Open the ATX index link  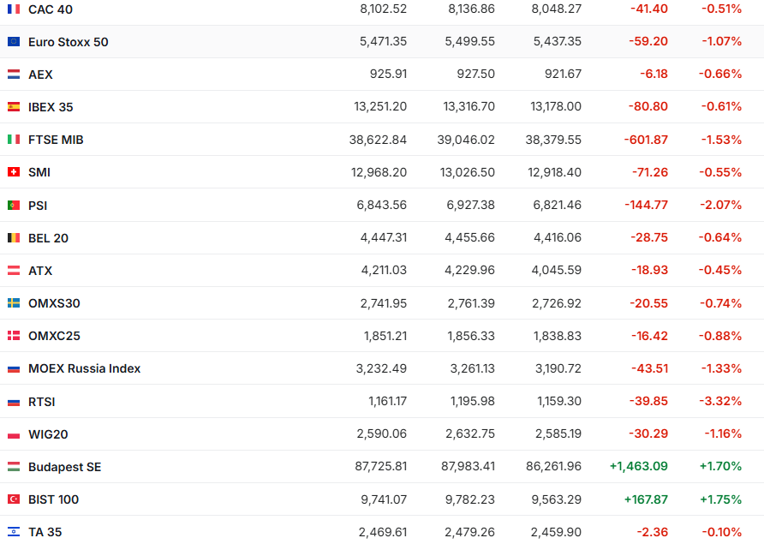point(40,271)
